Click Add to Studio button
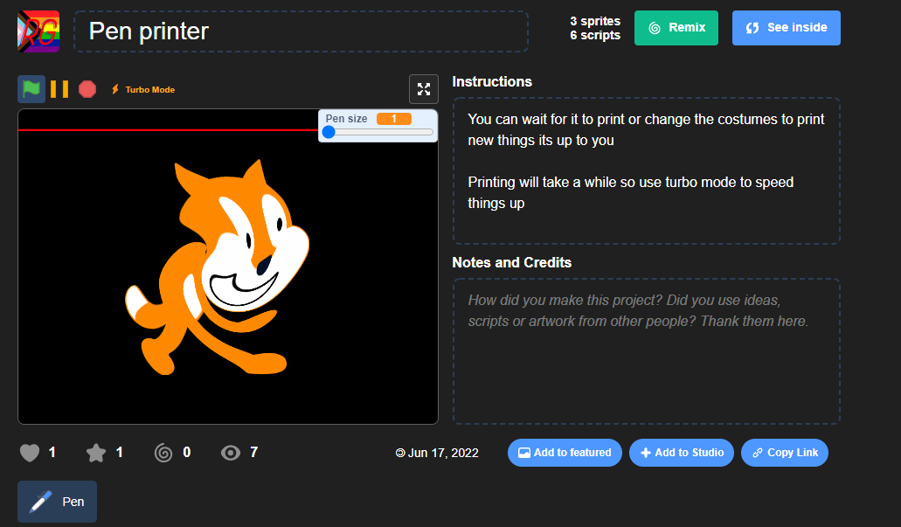Image resolution: width=901 pixels, height=527 pixels. click(x=682, y=453)
